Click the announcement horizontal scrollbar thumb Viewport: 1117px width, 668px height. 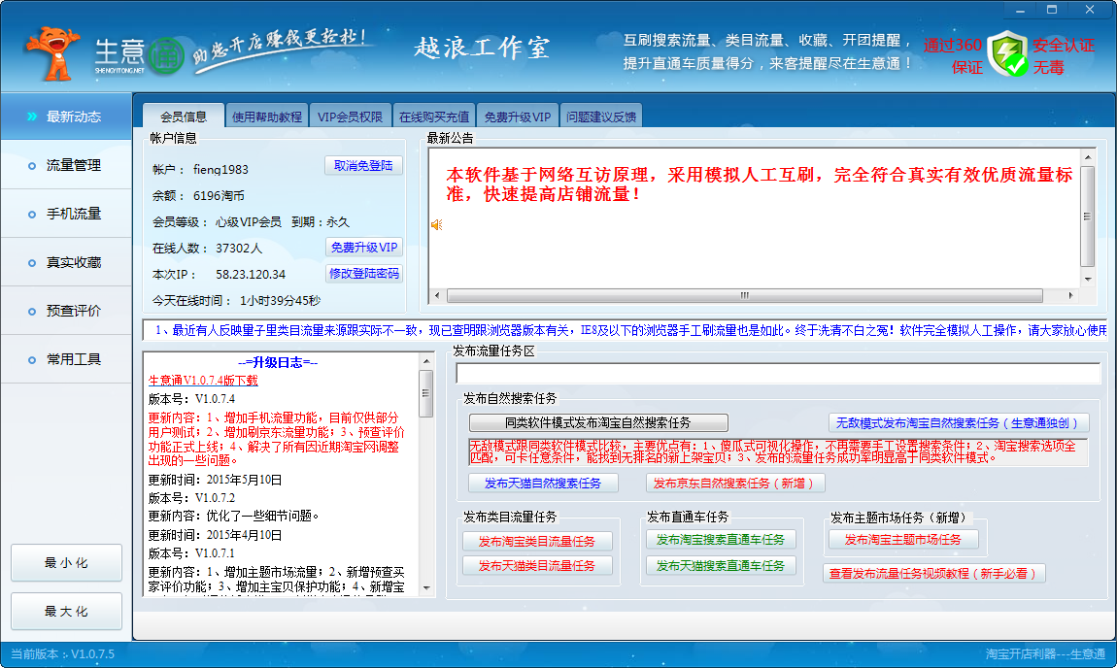click(744, 295)
